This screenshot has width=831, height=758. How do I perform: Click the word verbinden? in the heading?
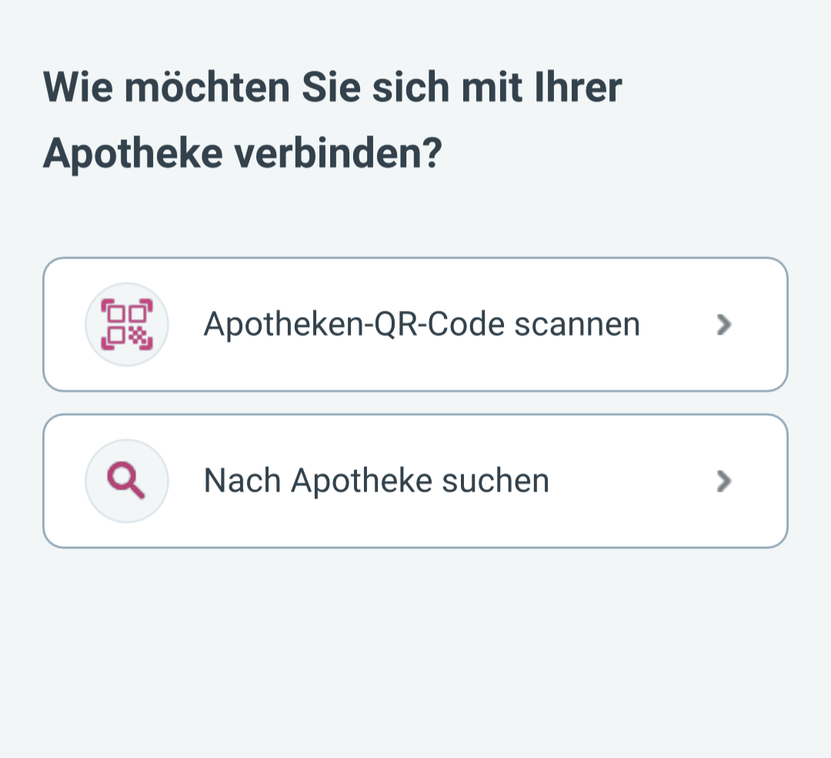pyautogui.click(x=338, y=154)
